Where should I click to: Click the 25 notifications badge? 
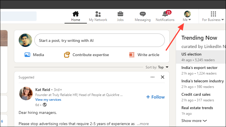coord(168,12)
